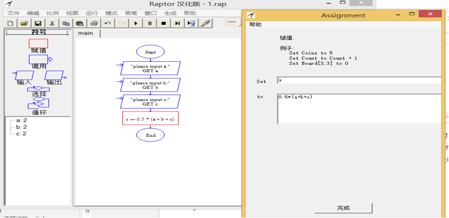This screenshot has width=449, height=218.
Task: Select the Output (输出) parallelogram symbol
Action: (55, 76)
